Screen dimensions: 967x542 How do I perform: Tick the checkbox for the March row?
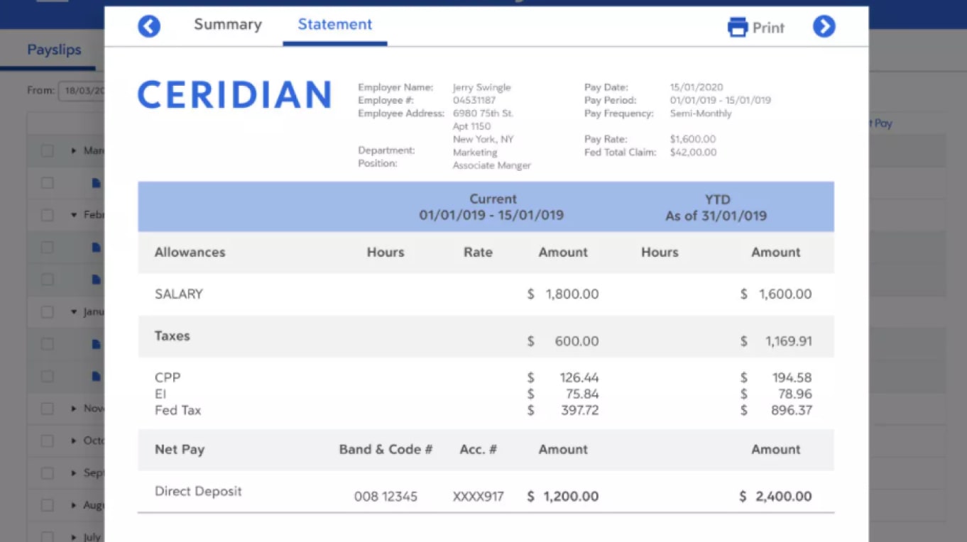point(47,150)
